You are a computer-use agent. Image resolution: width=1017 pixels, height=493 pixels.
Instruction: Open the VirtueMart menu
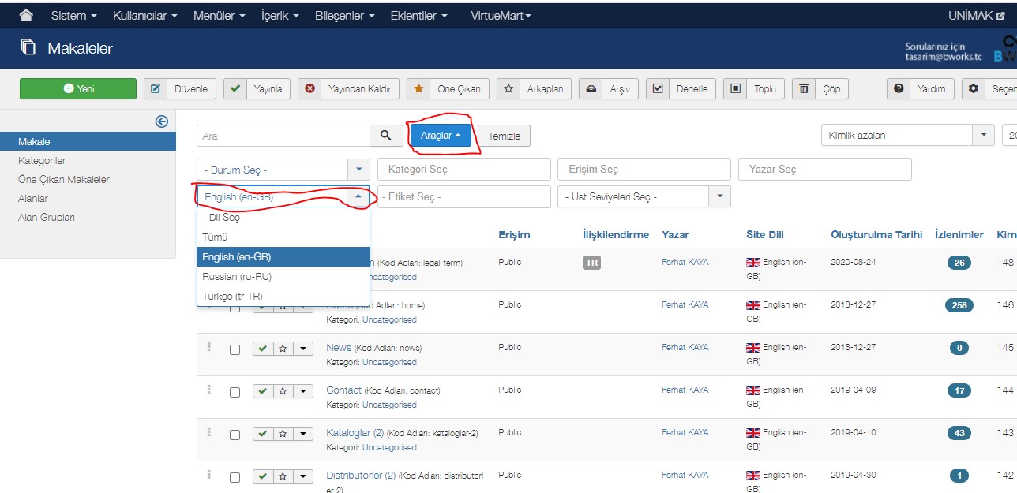coord(501,16)
